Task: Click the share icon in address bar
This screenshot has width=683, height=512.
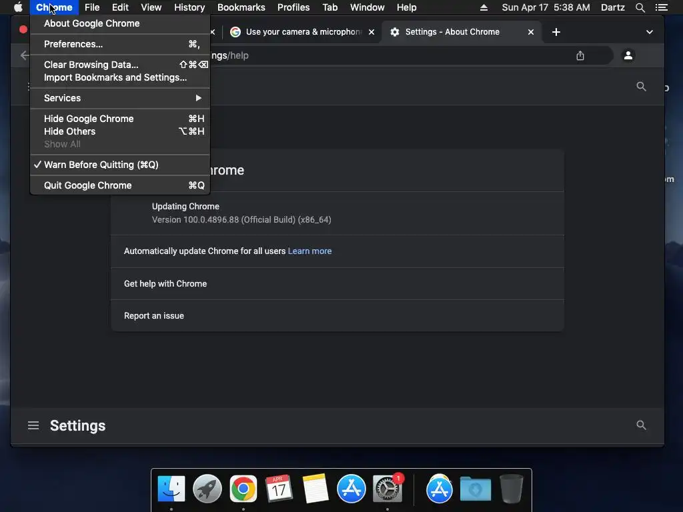Action: pos(580,56)
